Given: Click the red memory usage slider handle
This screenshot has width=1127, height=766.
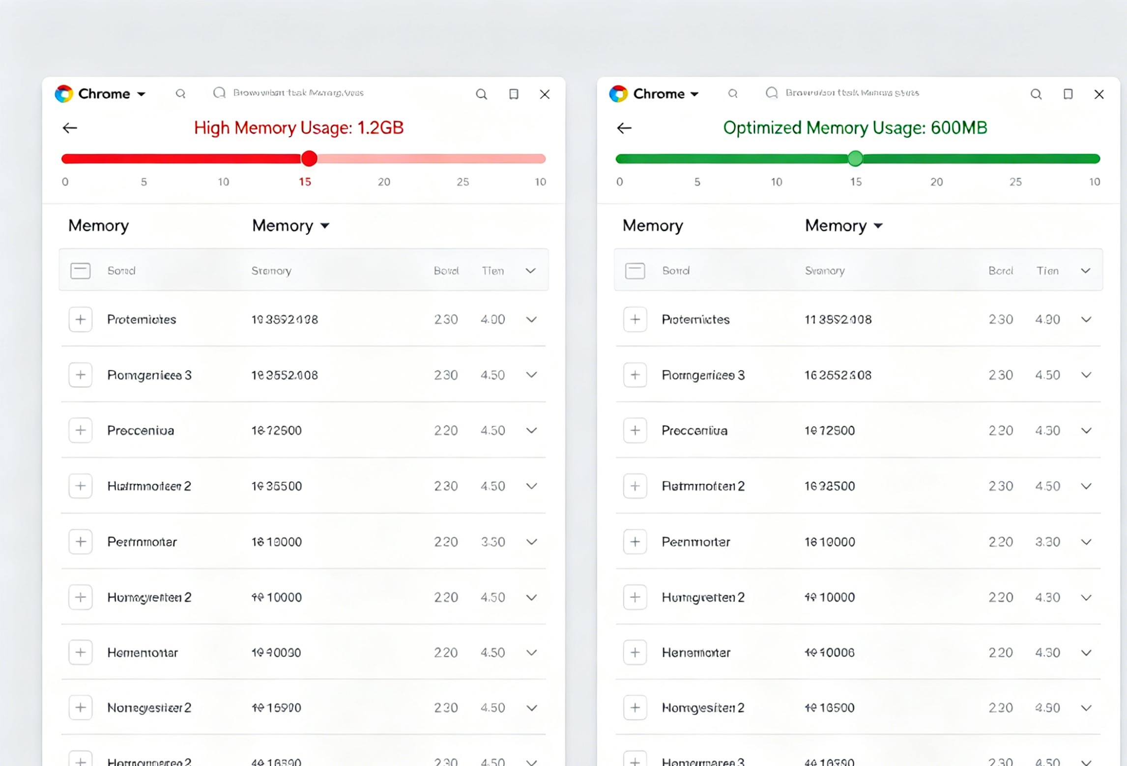Looking at the screenshot, I should 309,159.
